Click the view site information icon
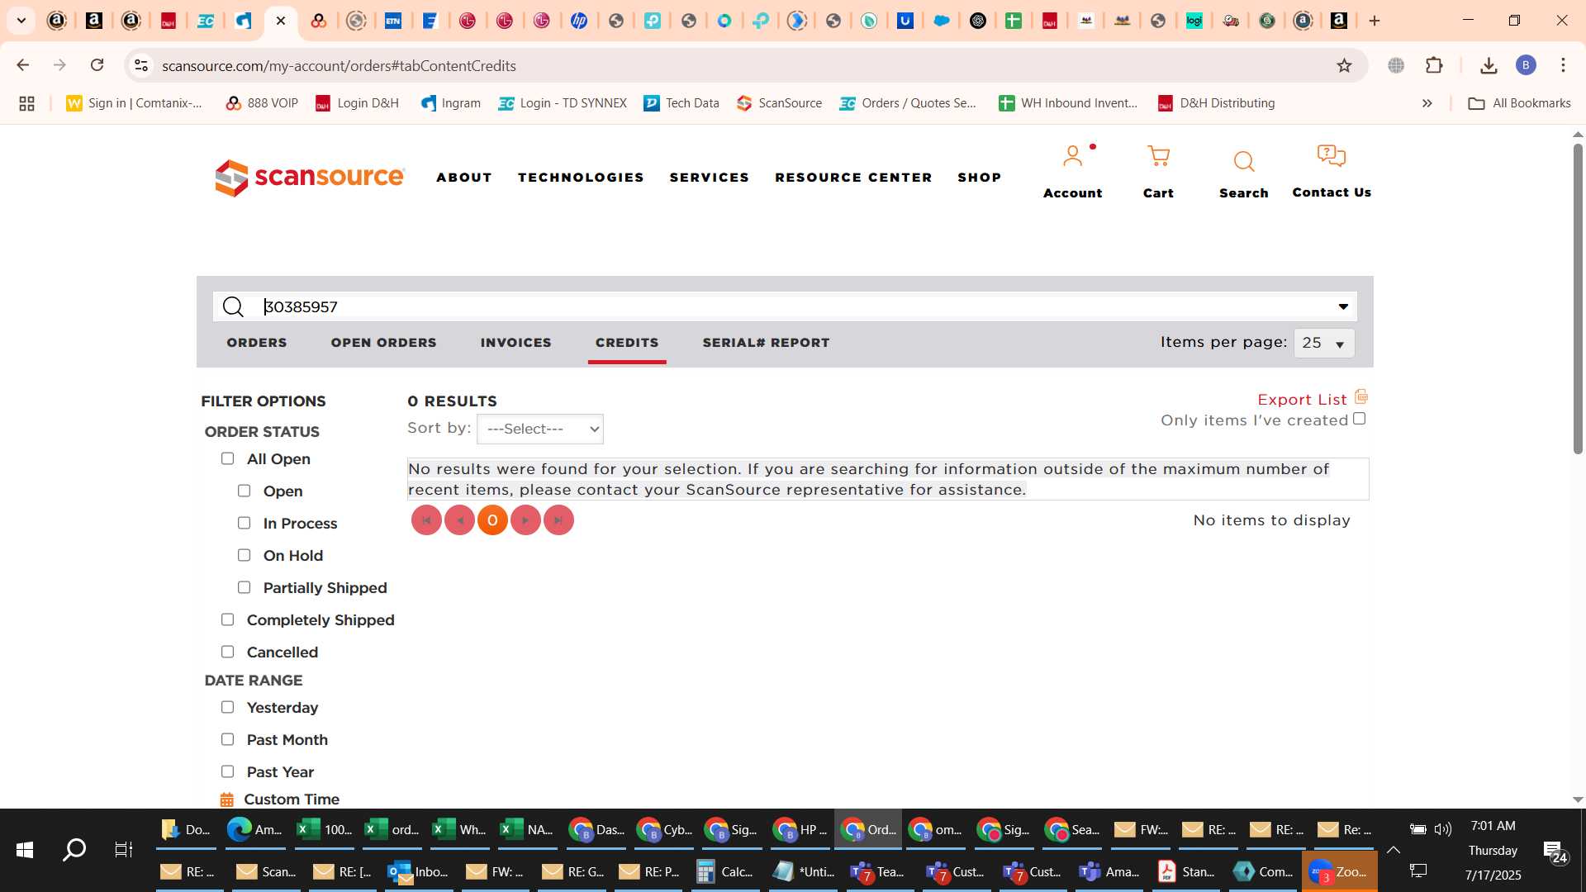Image resolution: width=1586 pixels, height=892 pixels. 141,65
